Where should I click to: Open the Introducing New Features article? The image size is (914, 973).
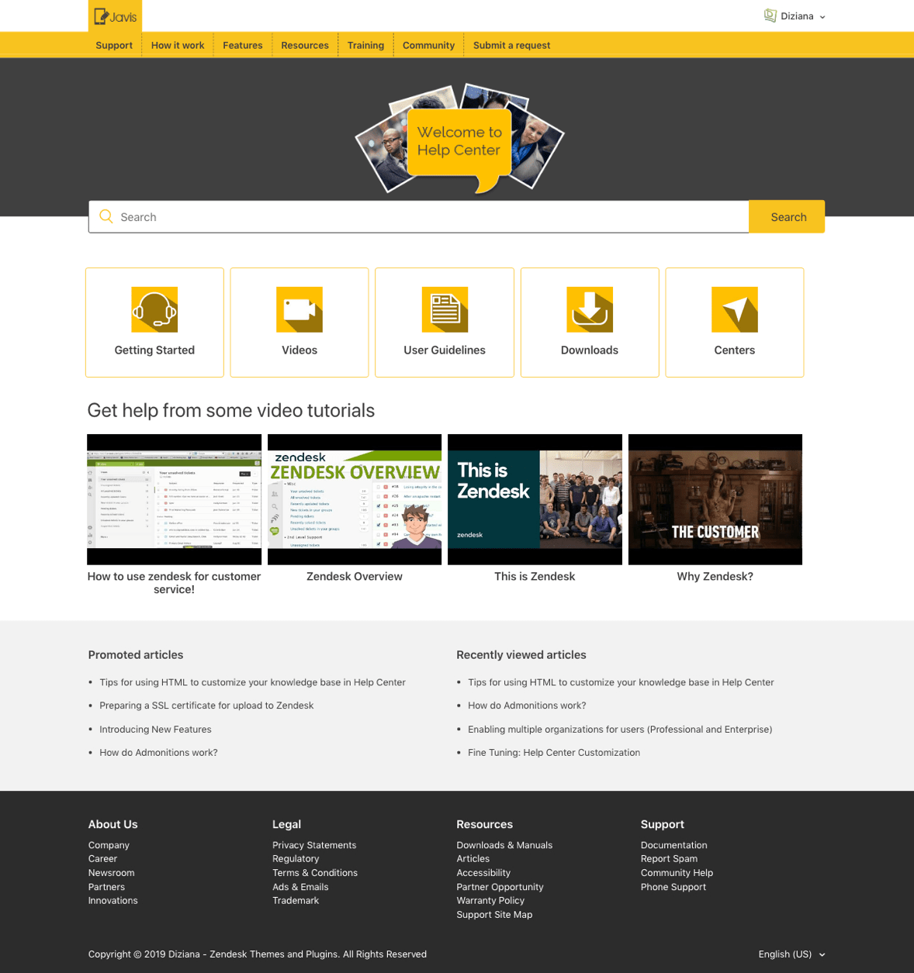[x=155, y=730]
